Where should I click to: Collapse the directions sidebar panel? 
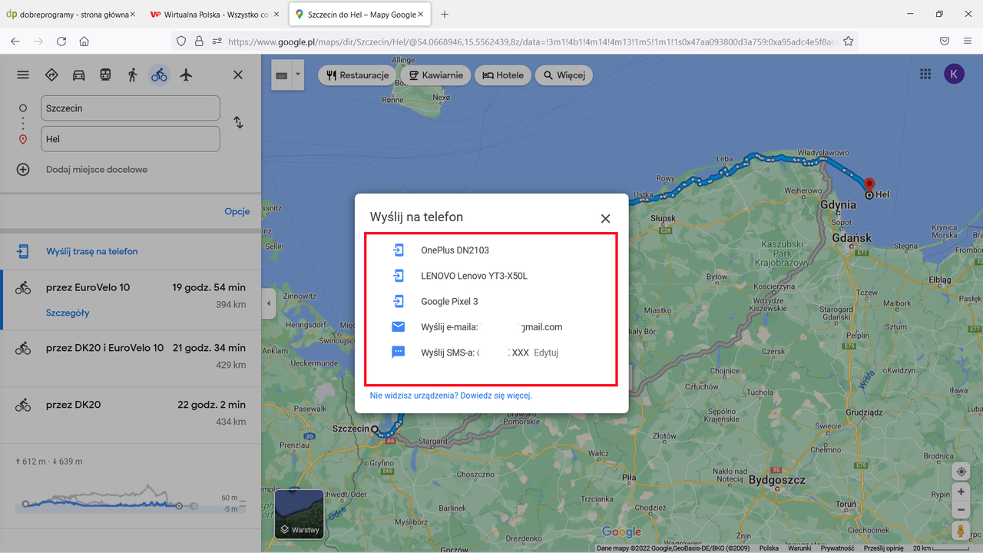pos(268,303)
